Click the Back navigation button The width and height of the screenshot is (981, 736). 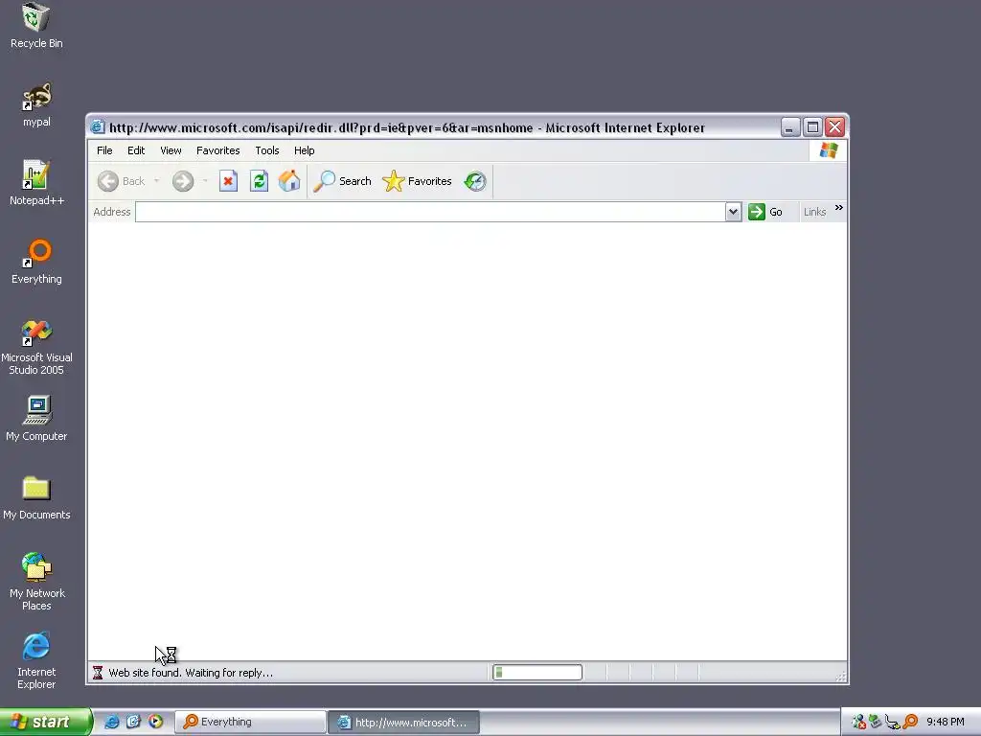pyautogui.click(x=121, y=181)
